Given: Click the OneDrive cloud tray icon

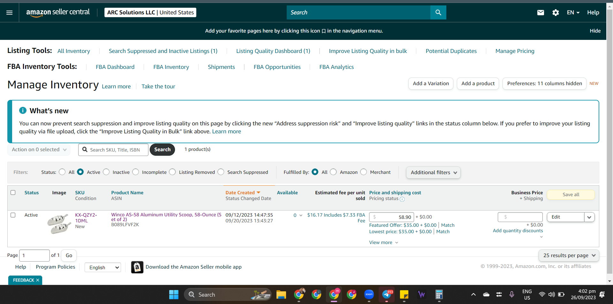Looking at the screenshot, I should 486,294.
